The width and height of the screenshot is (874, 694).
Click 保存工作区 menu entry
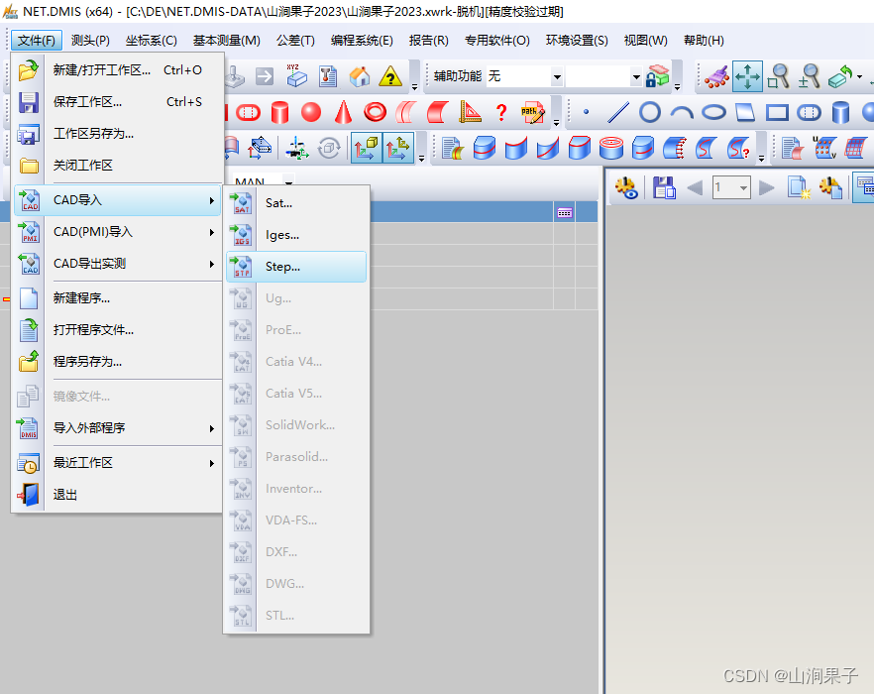[x=117, y=102]
